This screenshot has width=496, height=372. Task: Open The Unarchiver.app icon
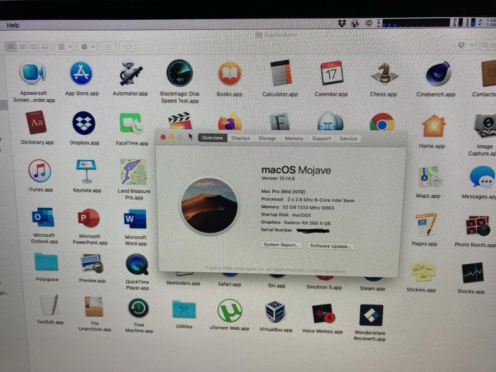pos(94,306)
